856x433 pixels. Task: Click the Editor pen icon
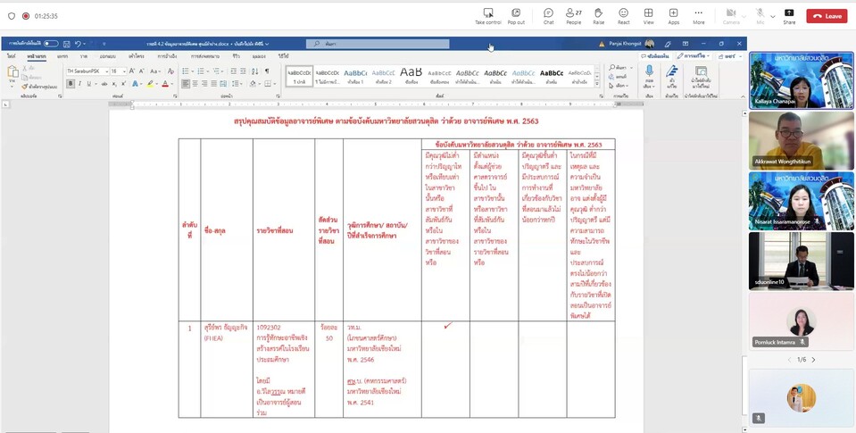tap(671, 71)
